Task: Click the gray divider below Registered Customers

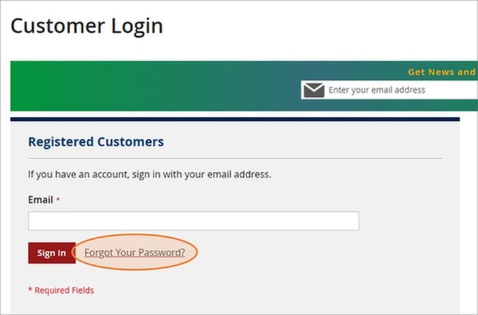Action: [235, 159]
